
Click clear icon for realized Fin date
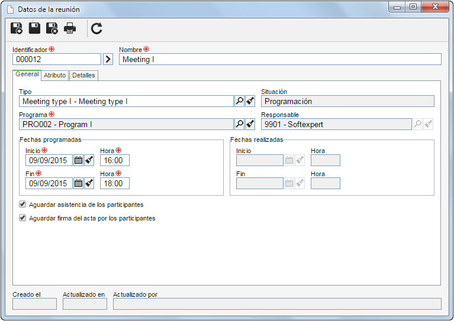coord(300,183)
